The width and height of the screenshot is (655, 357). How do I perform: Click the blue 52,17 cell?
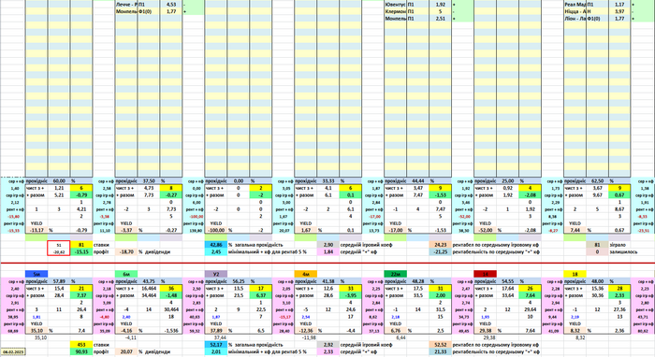click(x=216, y=345)
